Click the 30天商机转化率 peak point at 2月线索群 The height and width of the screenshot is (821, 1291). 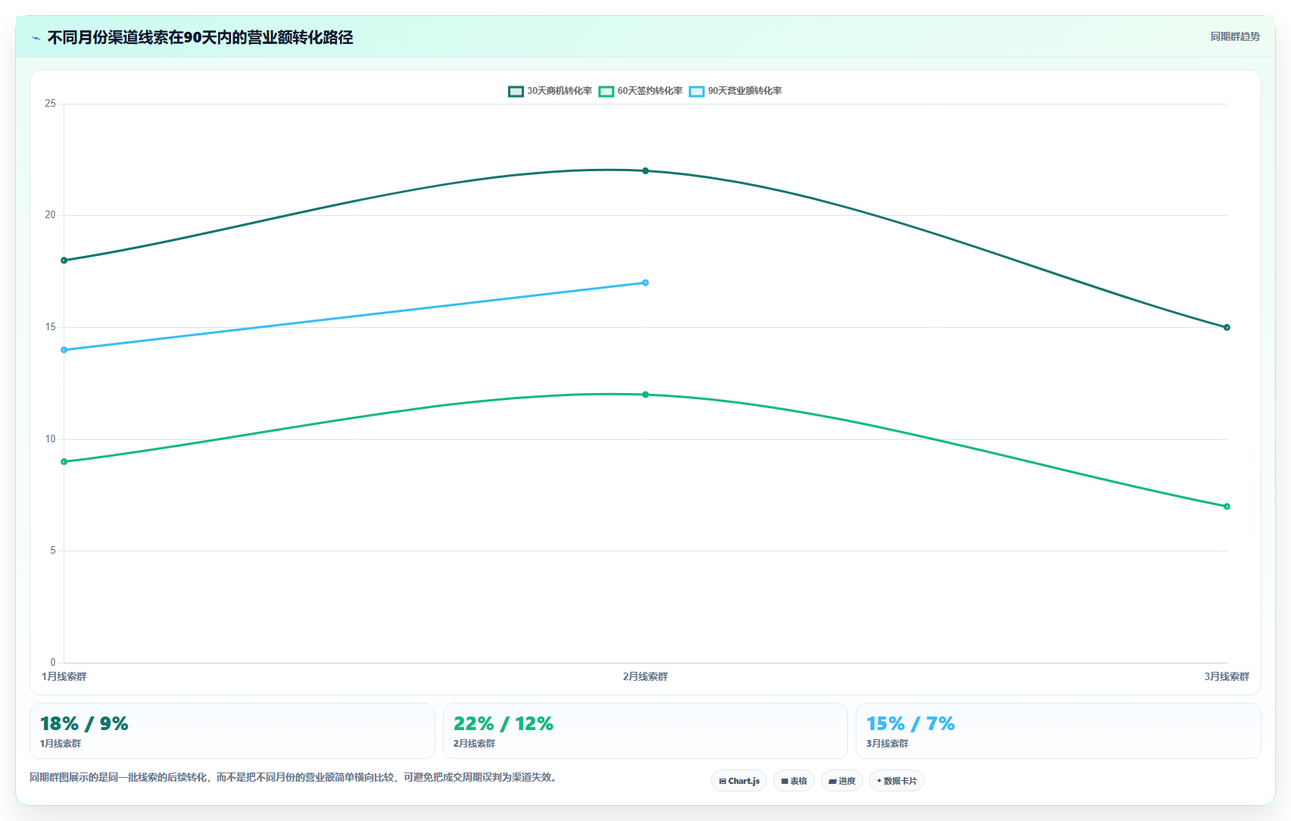(645, 171)
